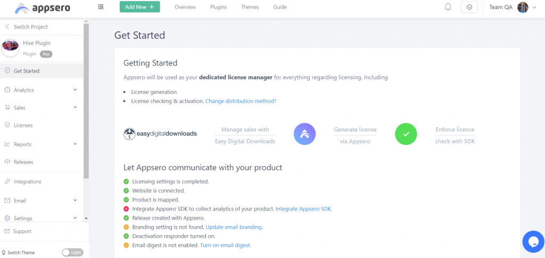
Task: Open notifications bell
Action: 448,7
